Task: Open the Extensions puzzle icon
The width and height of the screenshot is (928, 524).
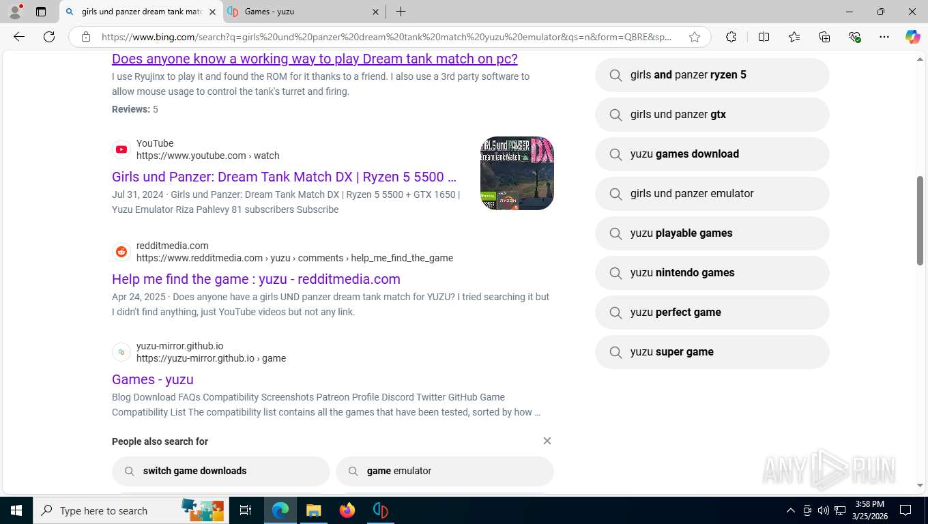Action: click(x=731, y=37)
